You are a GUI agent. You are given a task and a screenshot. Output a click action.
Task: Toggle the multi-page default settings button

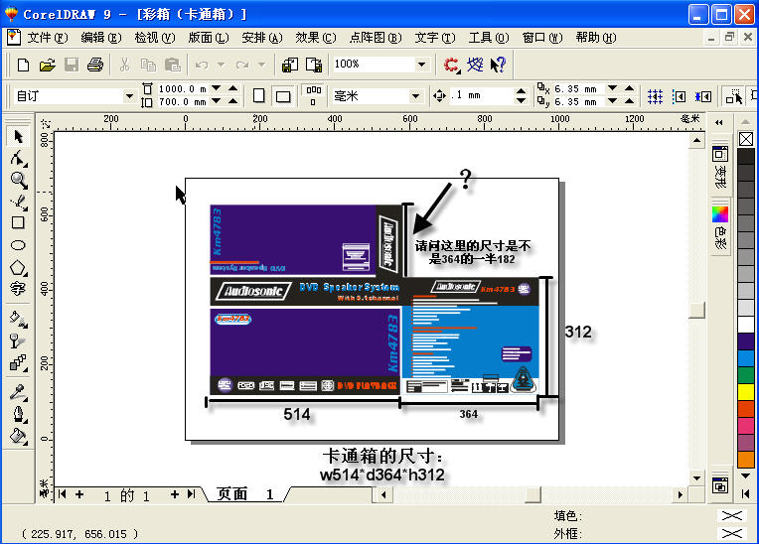tap(313, 95)
